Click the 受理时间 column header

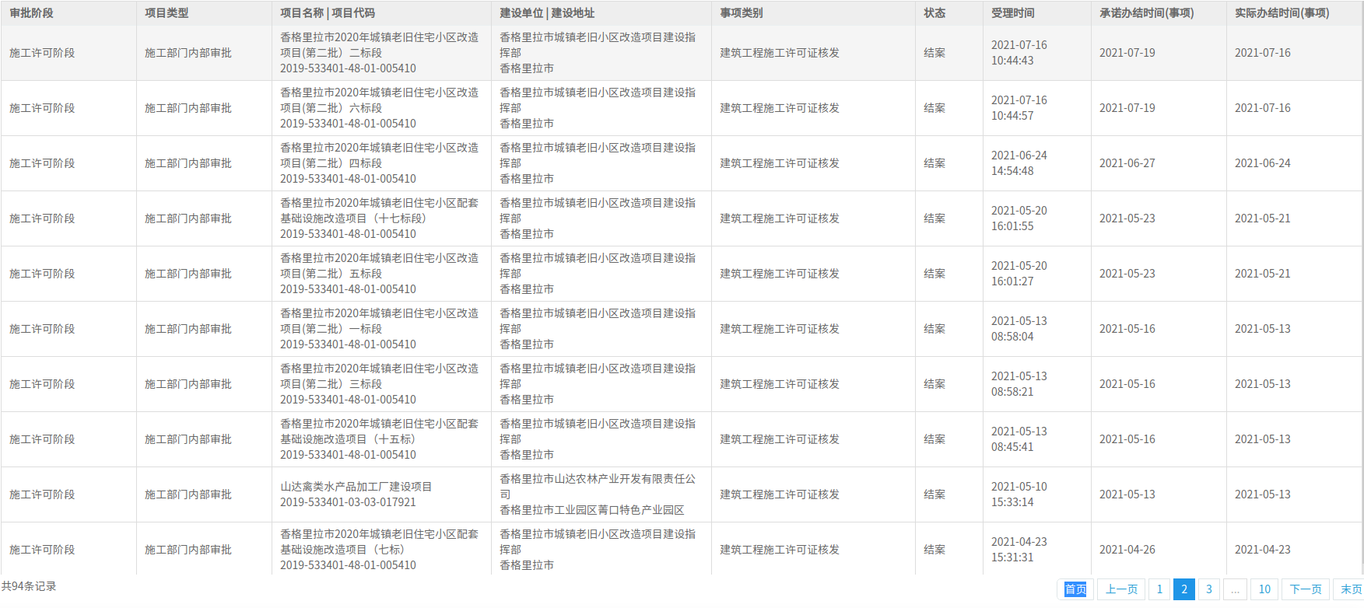pyautogui.click(x=1012, y=13)
